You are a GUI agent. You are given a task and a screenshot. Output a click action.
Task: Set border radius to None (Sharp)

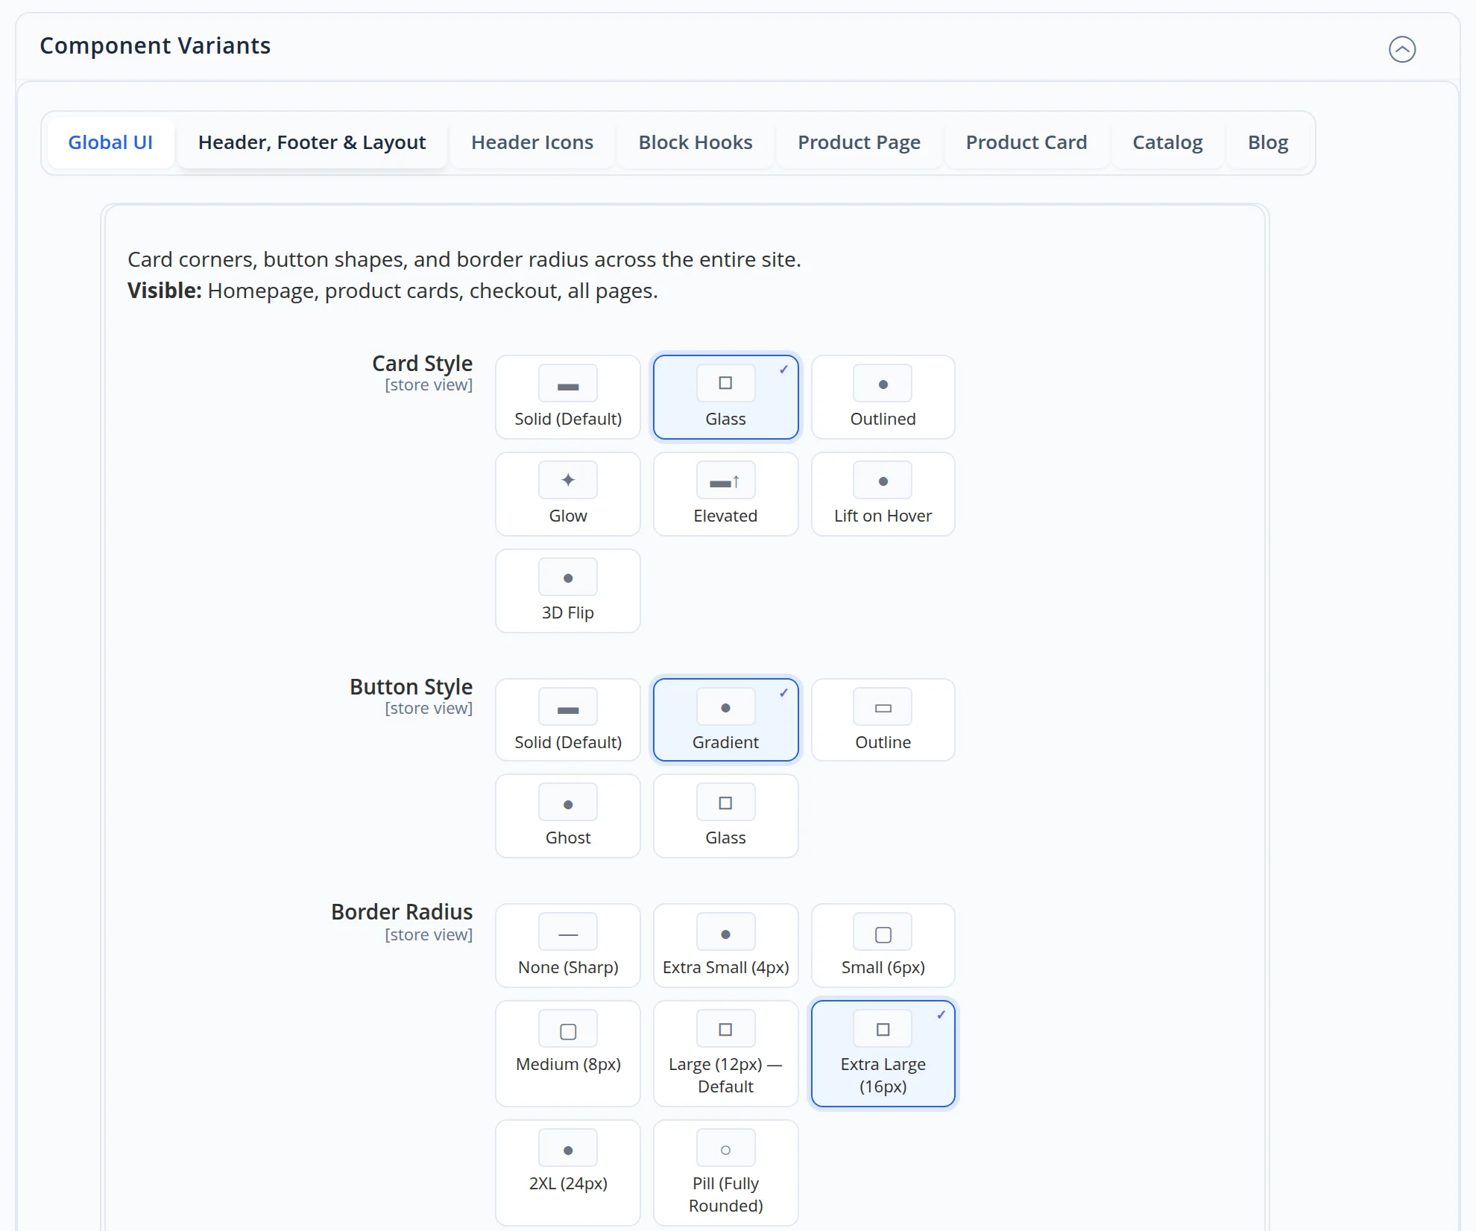568,946
